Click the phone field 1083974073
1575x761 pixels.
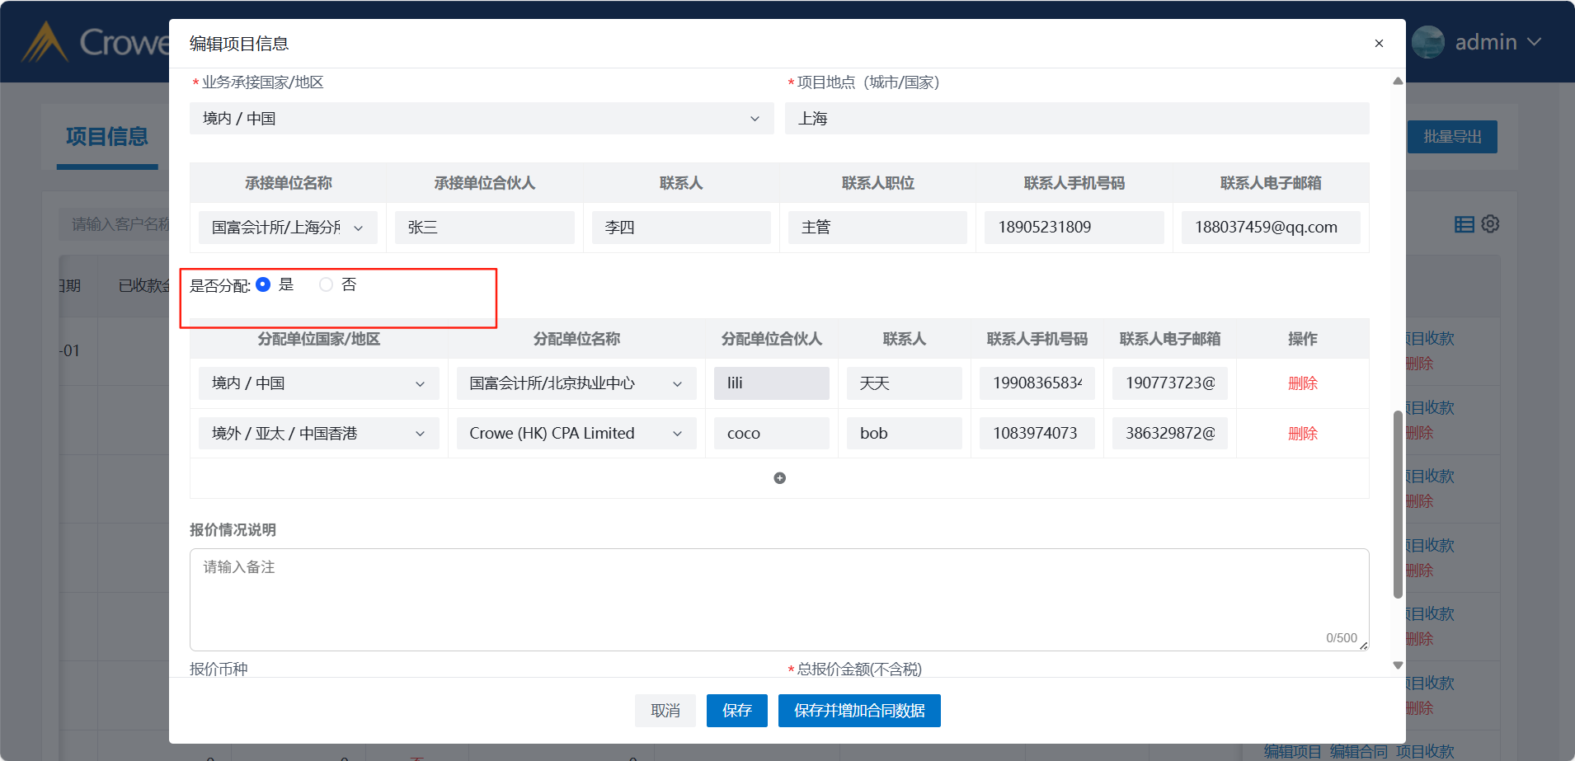(x=1037, y=434)
